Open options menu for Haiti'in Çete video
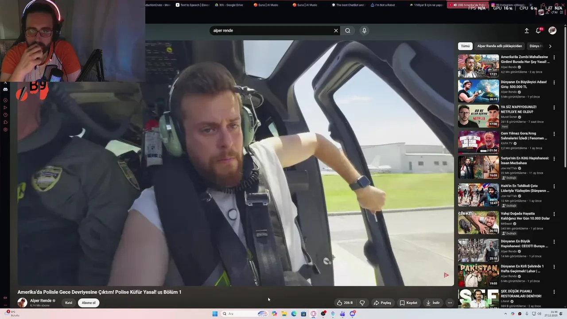Screen dimensions: 567x319 click(x=554, y=187)
